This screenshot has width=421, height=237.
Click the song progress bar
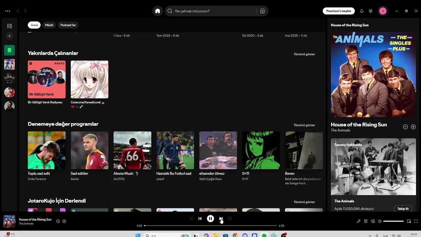point(210,226)
